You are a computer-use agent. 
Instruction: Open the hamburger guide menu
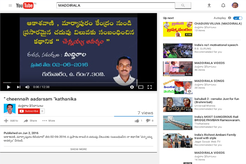10,6
